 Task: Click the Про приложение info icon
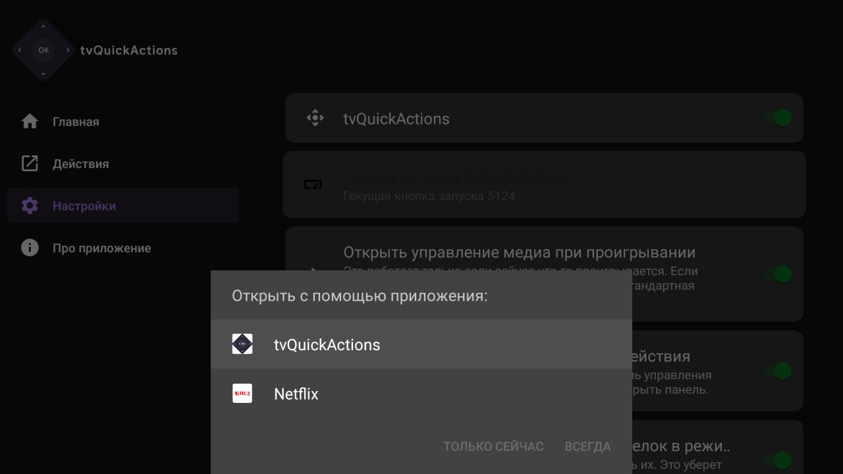click(x=30, y=248)
